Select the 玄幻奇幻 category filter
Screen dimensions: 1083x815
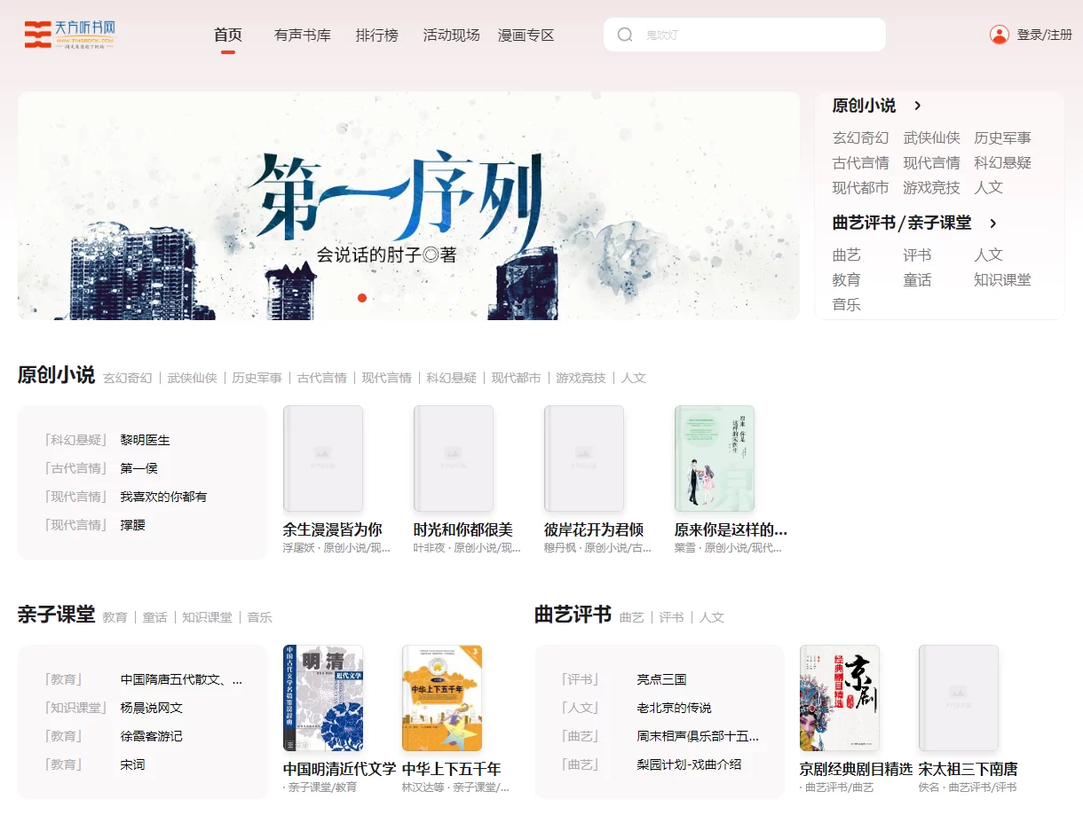(127, 377)
